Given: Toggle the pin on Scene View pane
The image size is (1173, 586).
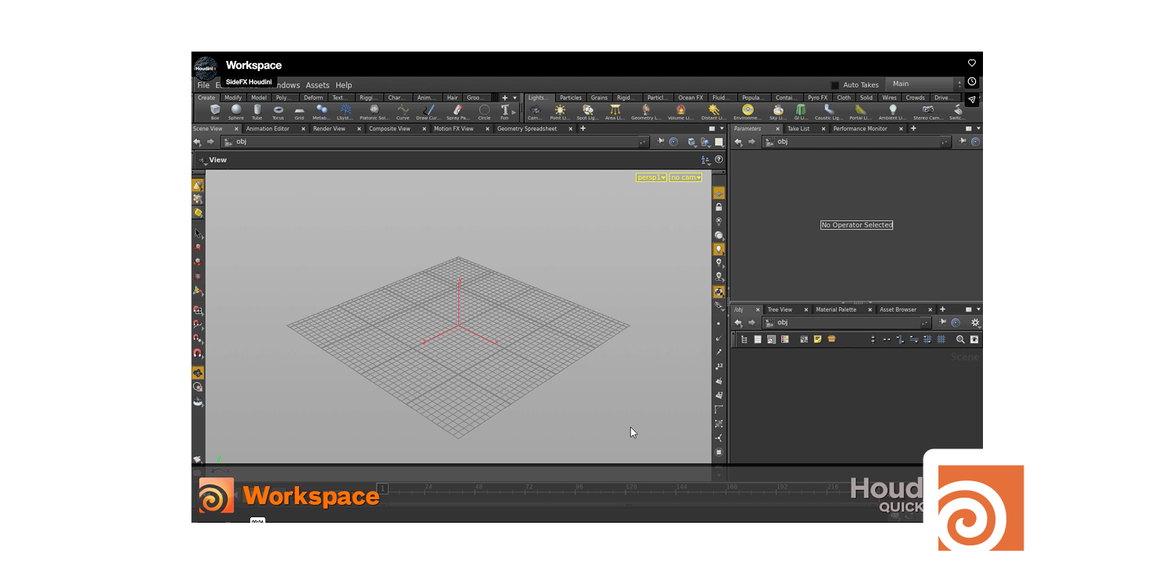Looking at the screenshot, I should (x=661, y=141).
